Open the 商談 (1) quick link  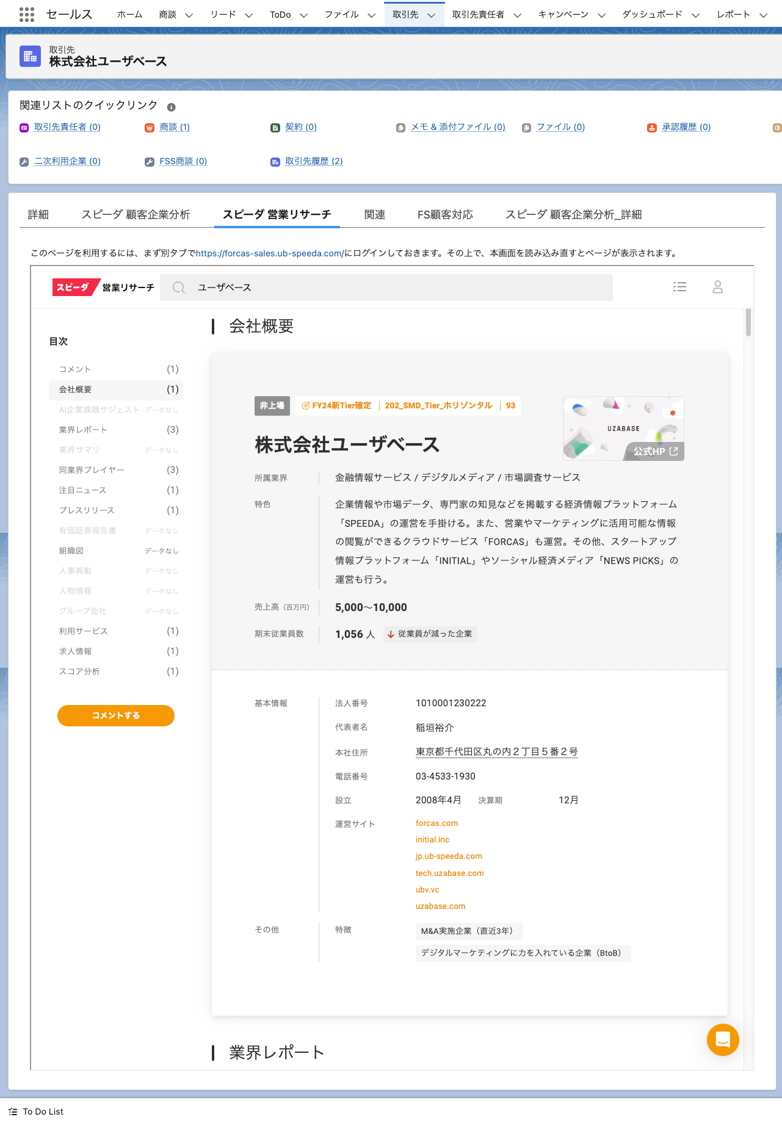[175, 127]
